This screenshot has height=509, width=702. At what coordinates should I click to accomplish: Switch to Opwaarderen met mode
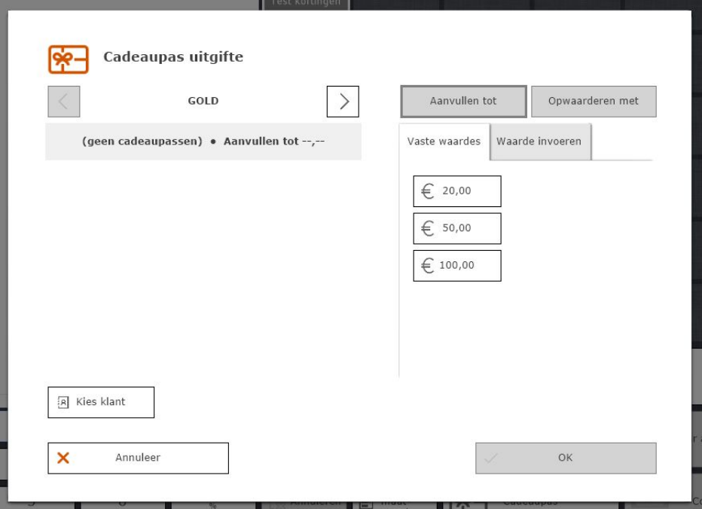(x=593, y=102)
